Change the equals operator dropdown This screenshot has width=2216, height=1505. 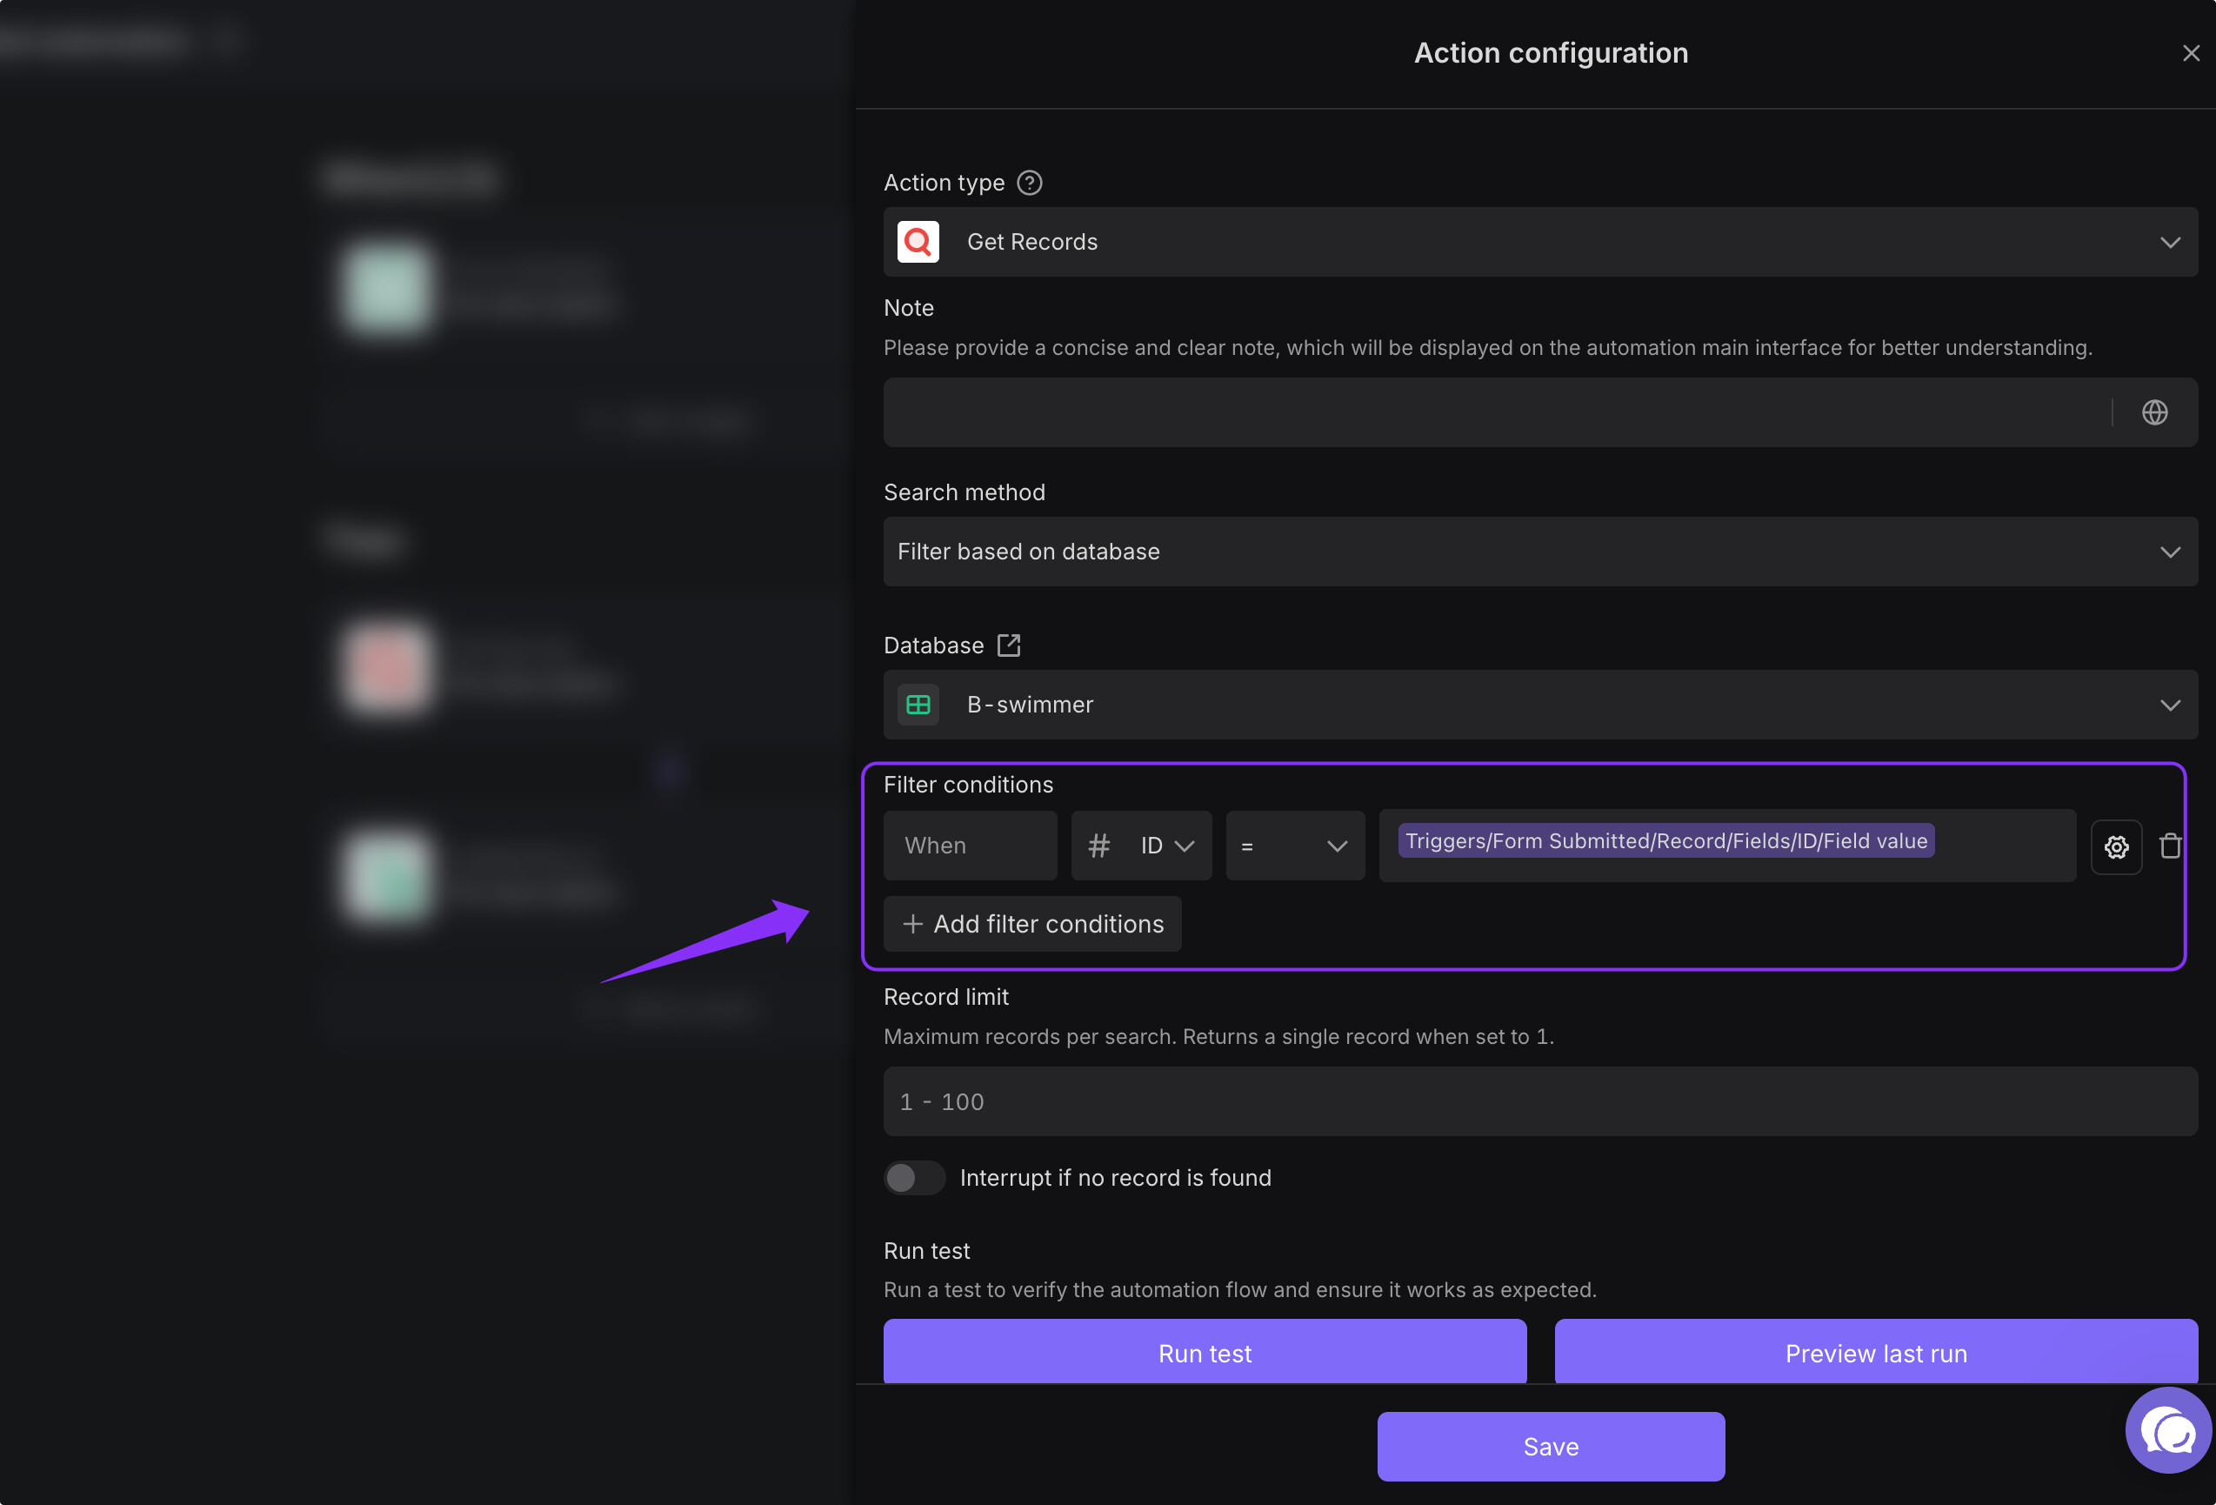(x=1294, y=846)
